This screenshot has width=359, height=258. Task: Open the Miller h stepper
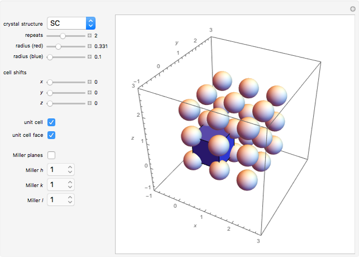point(70,169)
